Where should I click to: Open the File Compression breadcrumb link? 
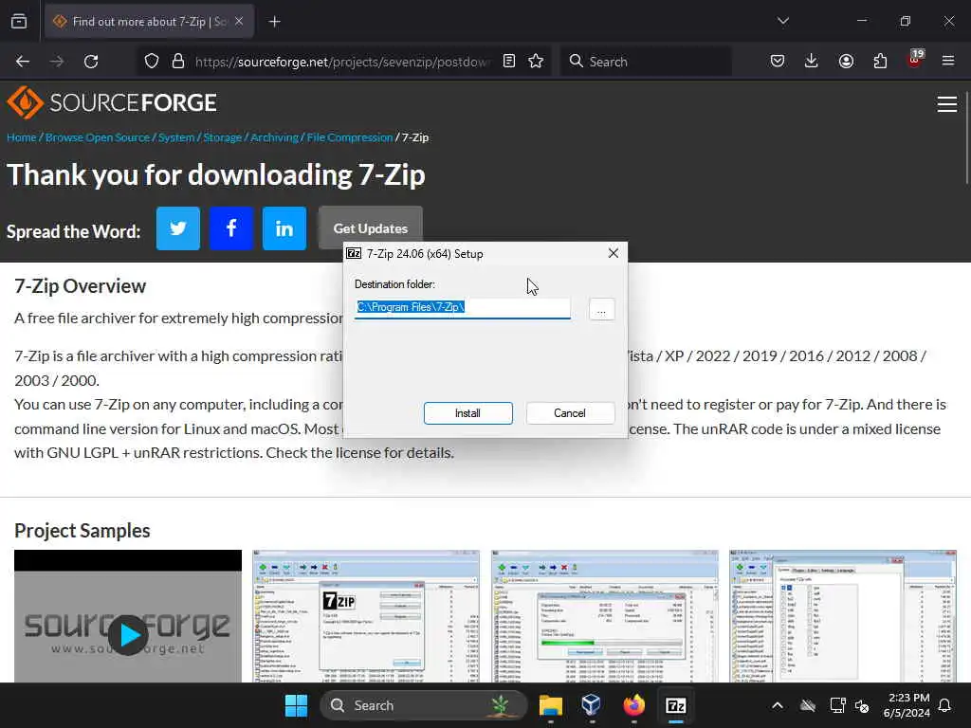350,137
